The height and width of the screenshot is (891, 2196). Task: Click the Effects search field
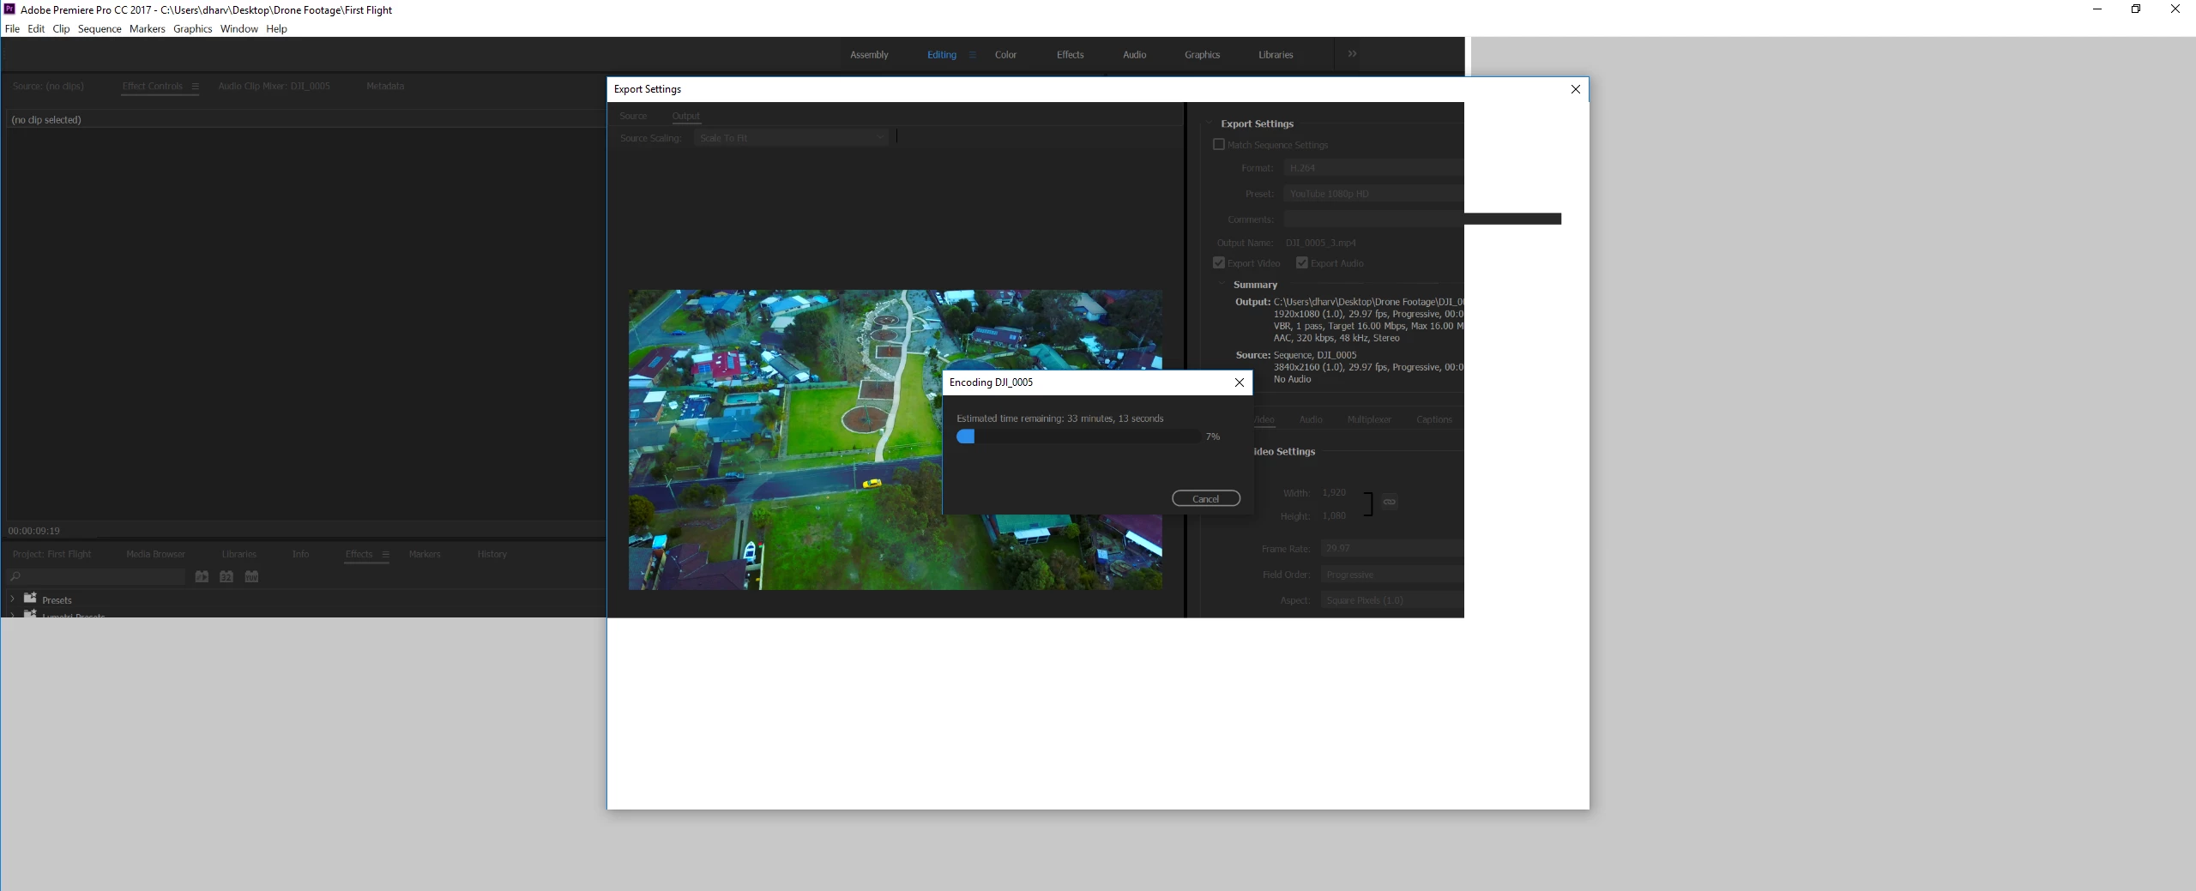[96, 576]
